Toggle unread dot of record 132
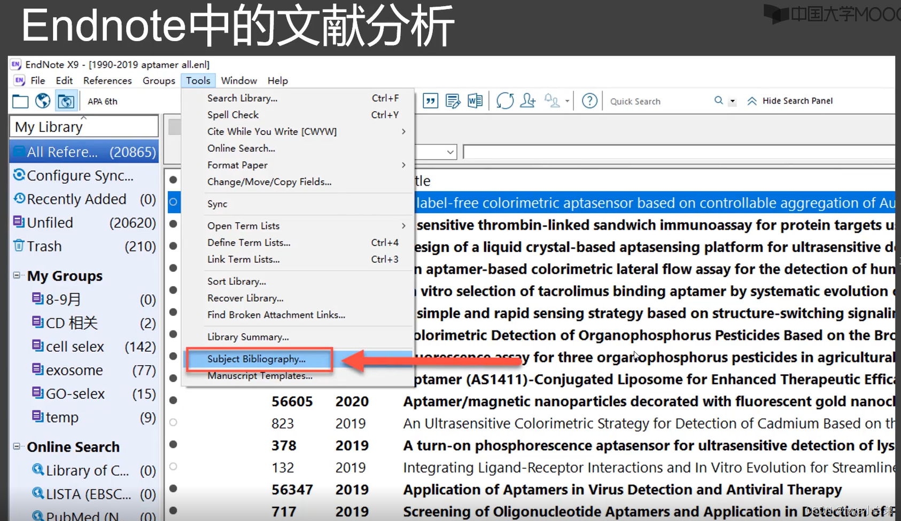Image resolution: width=901 pixels, height=521 pixels. pyautogui.click(x=173, y=467)
